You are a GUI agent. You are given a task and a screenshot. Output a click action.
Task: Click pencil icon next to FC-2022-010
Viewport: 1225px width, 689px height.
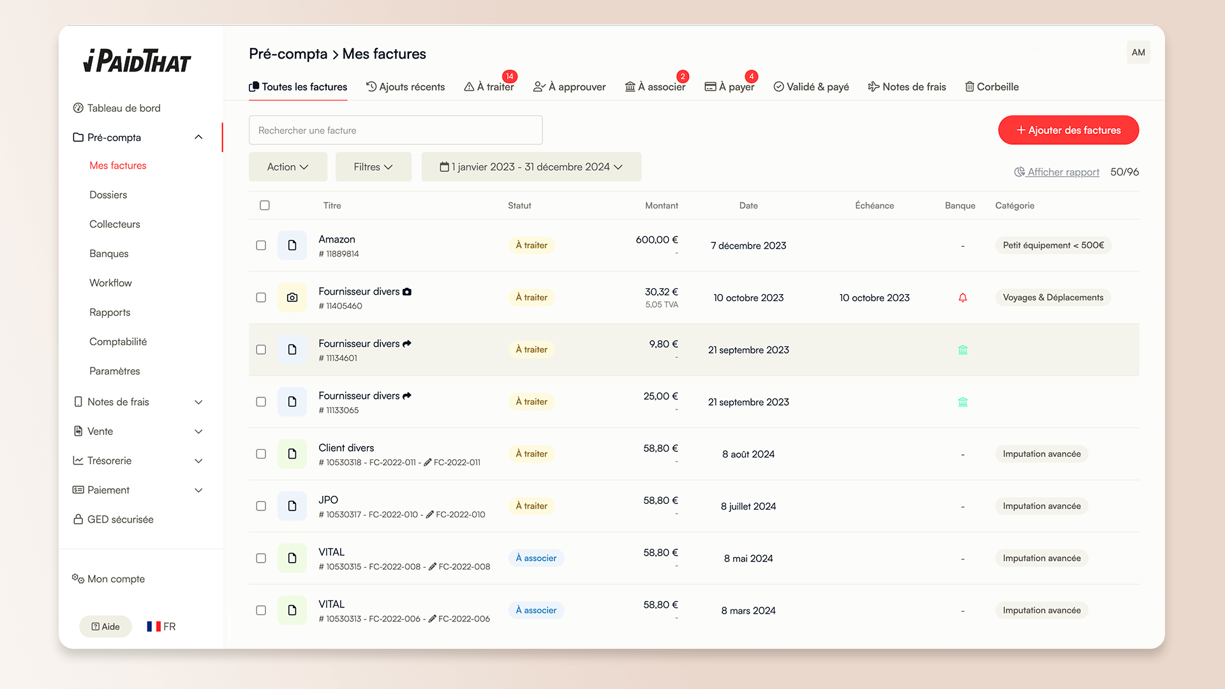(x=430, y=514)
